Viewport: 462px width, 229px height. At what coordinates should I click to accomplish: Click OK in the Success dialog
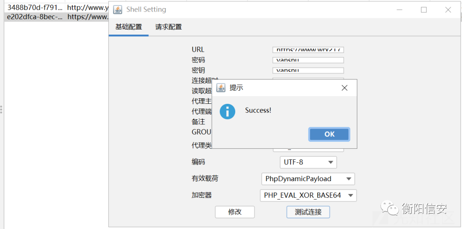(329, 134)
